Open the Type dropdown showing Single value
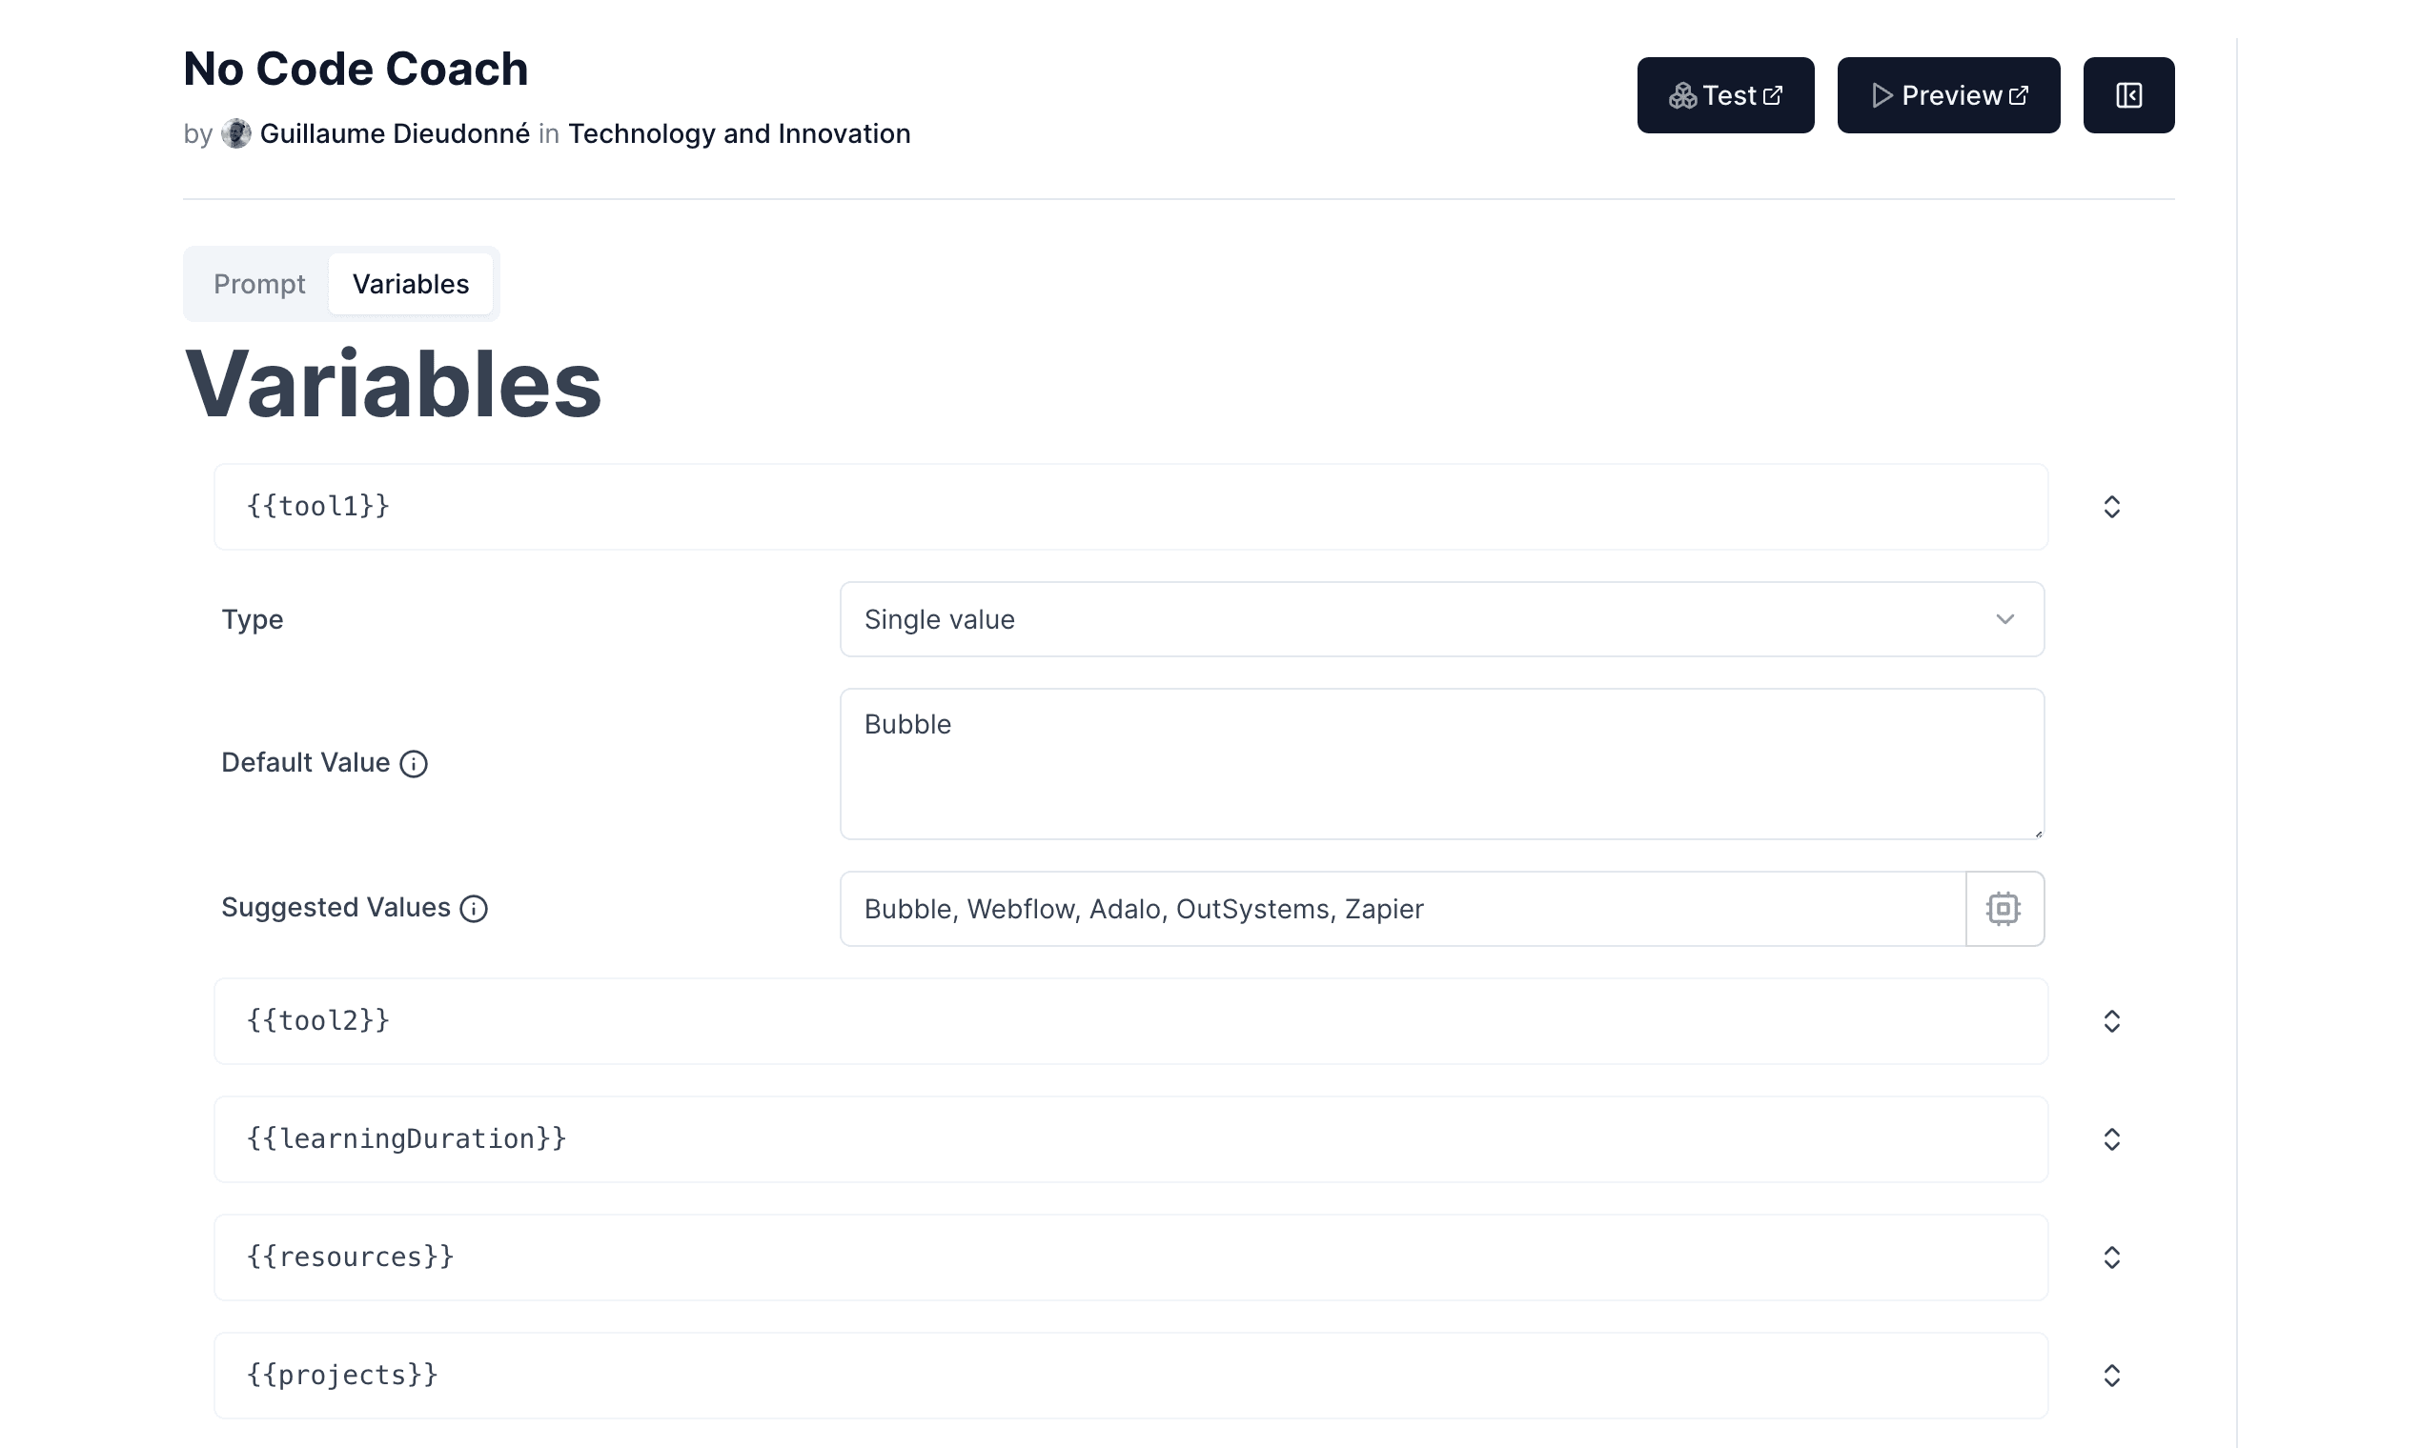 tap(1441, 618)
